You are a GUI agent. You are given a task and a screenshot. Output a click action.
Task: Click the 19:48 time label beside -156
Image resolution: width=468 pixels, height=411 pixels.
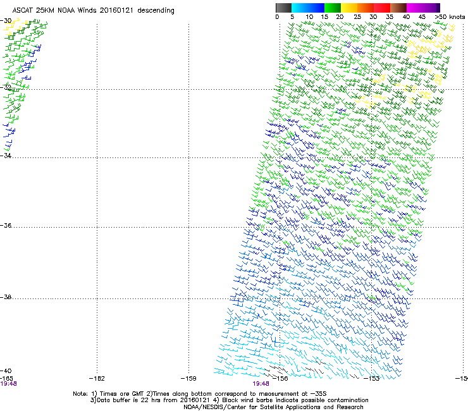261,384
